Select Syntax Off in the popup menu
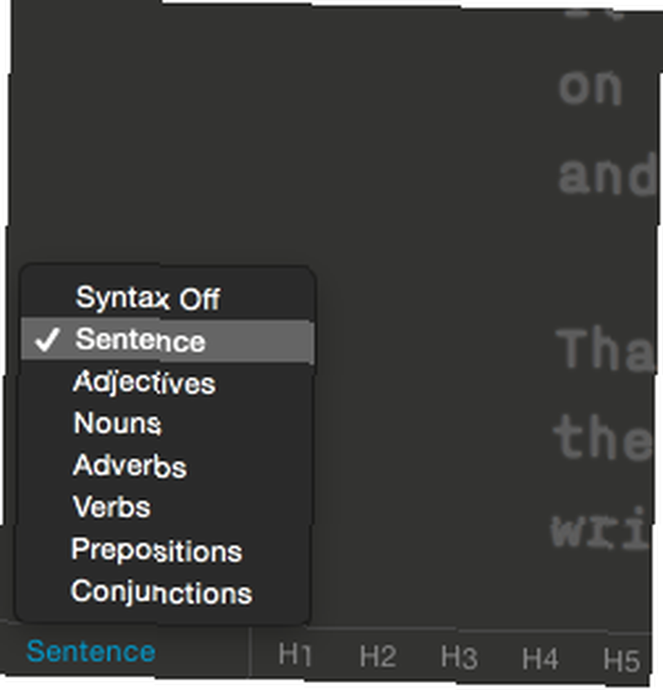Screen dimensions: 663x690 148,298
